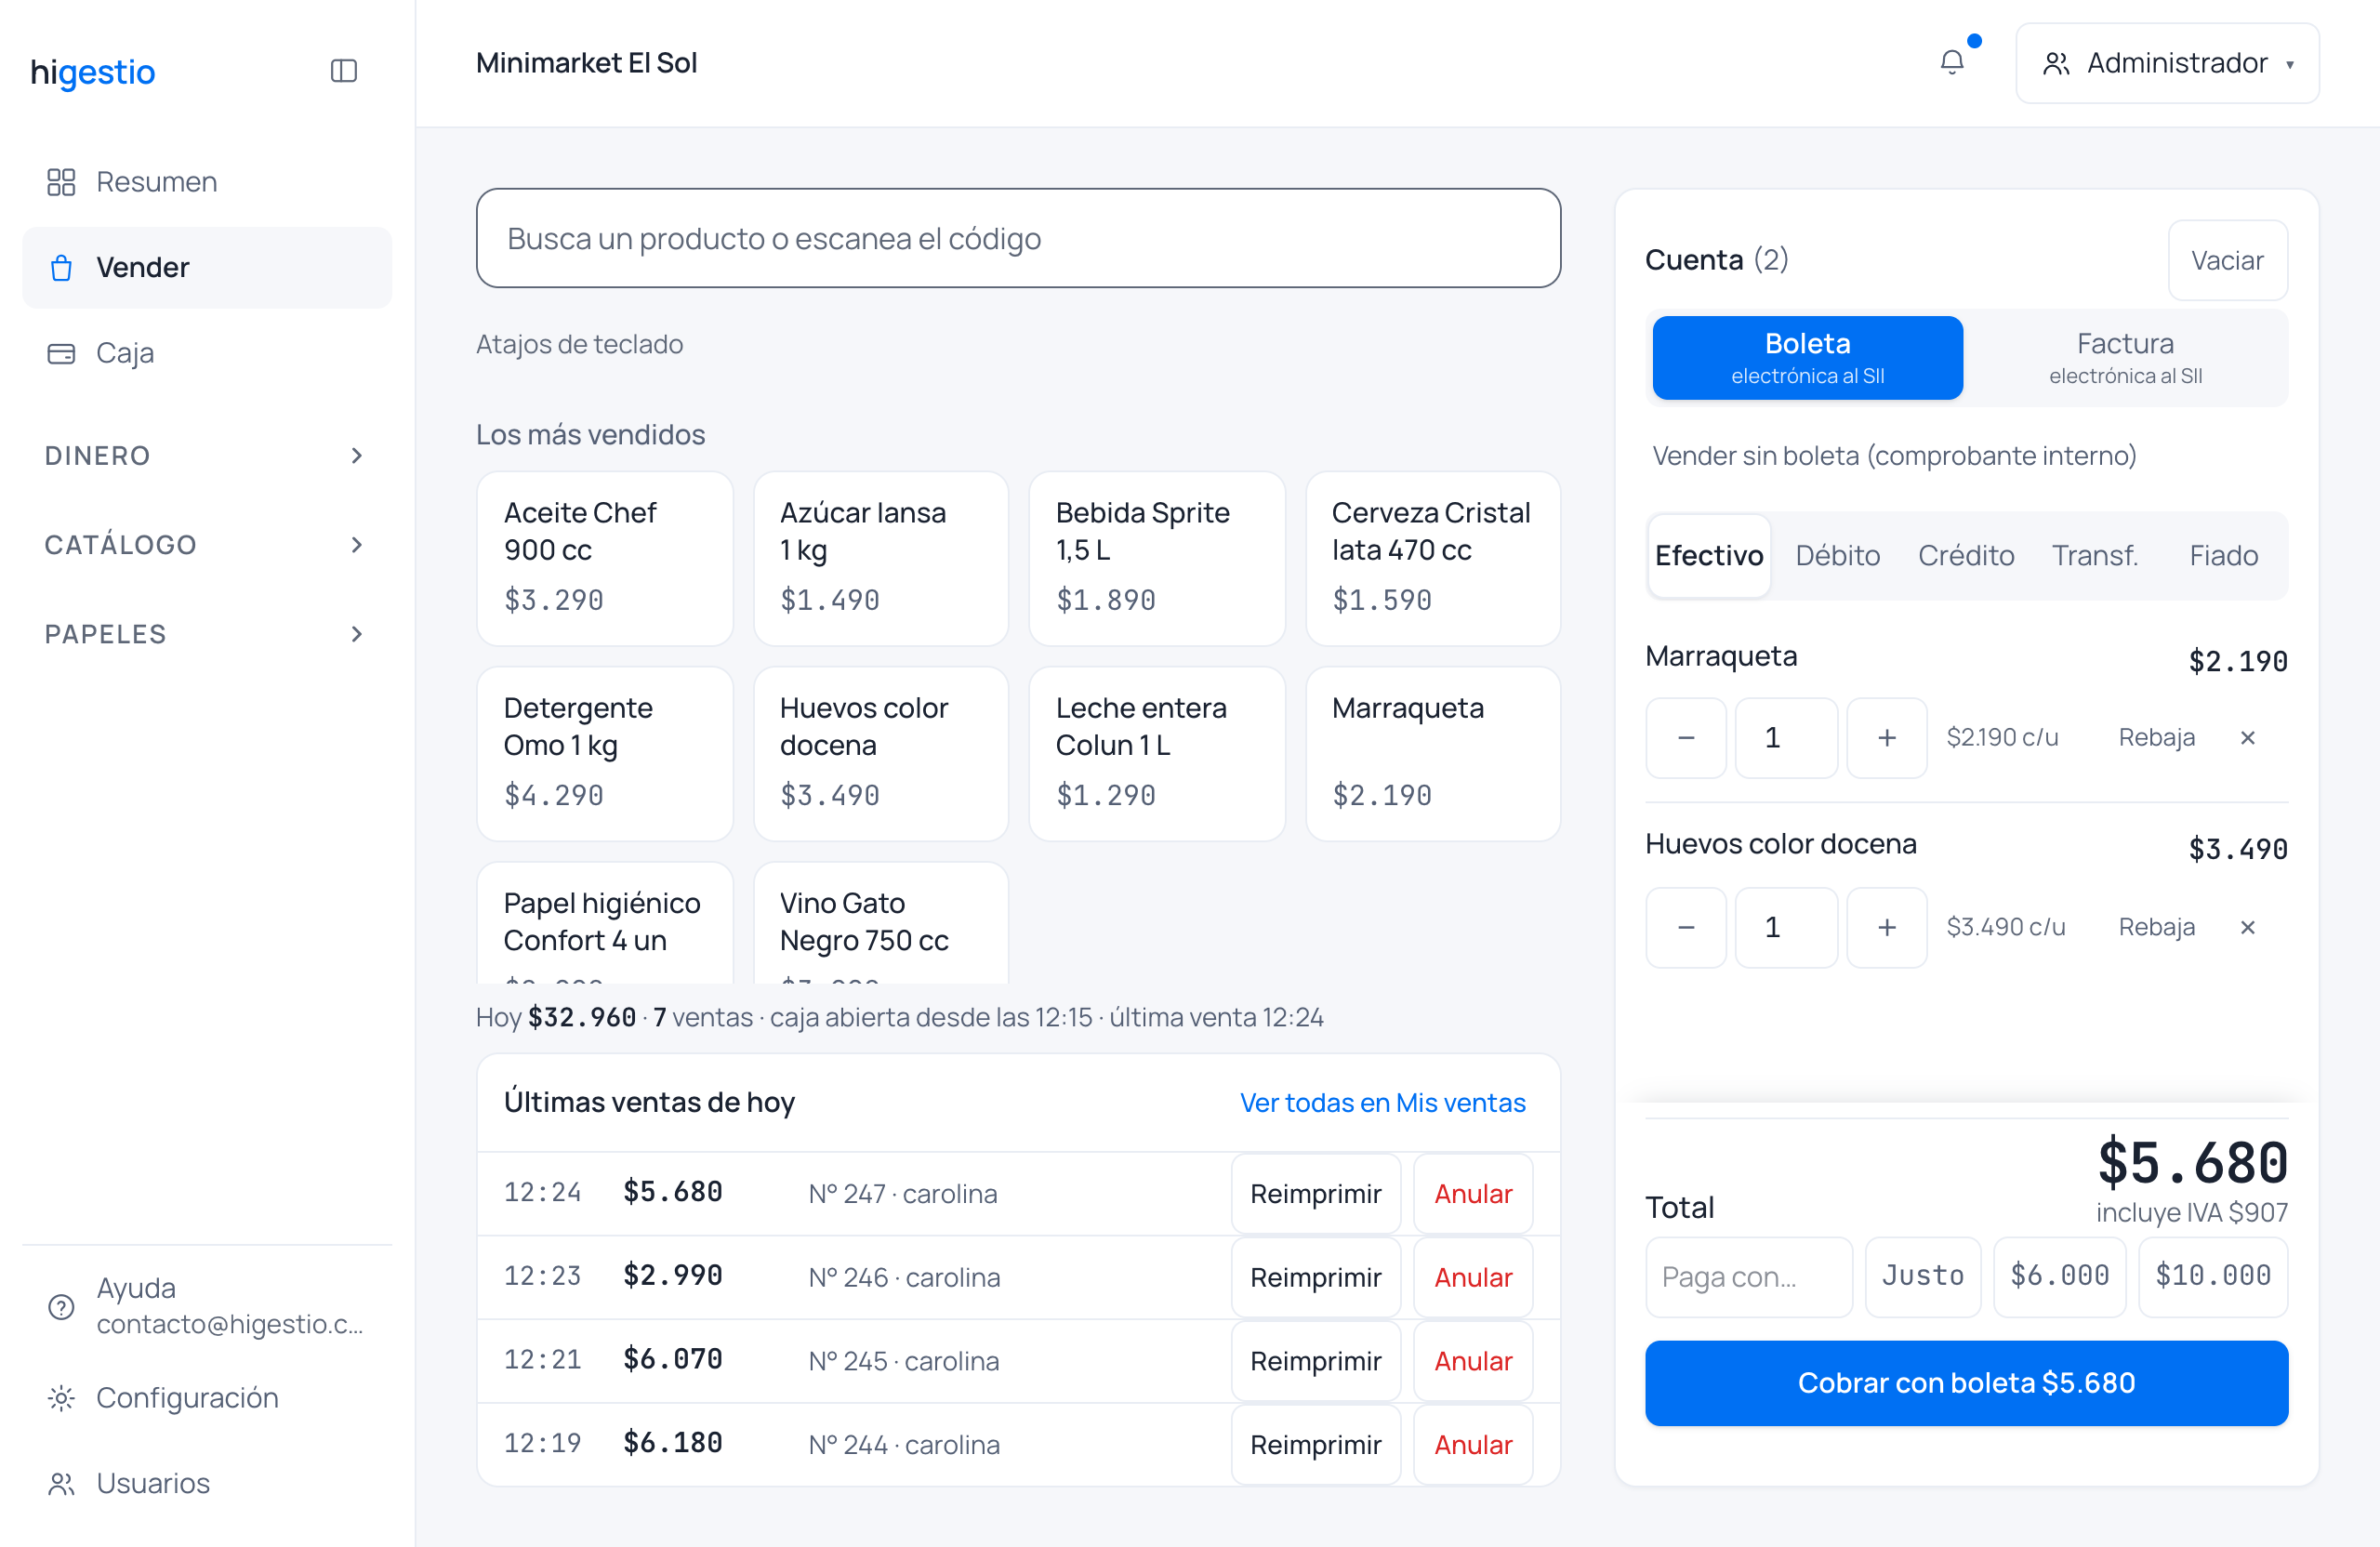Show Atajos de teclado
The image size is (2380, 1547).
coord(579,344)
